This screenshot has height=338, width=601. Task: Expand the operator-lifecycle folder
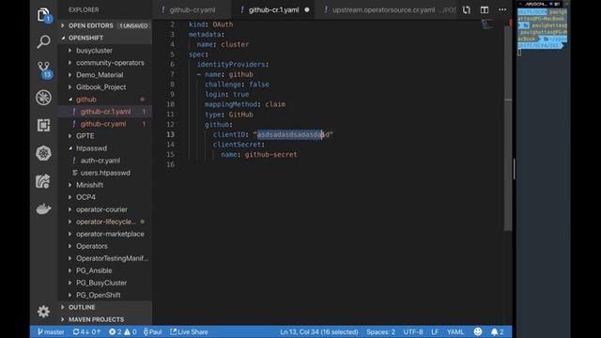coord(105,222)
